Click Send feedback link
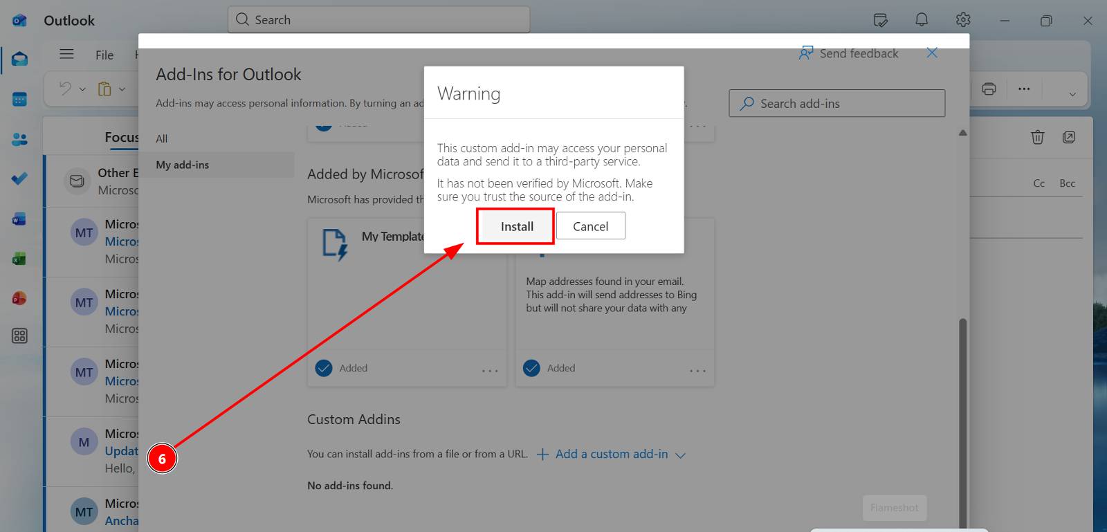The image size is (1107, 532). coord(858,54)
